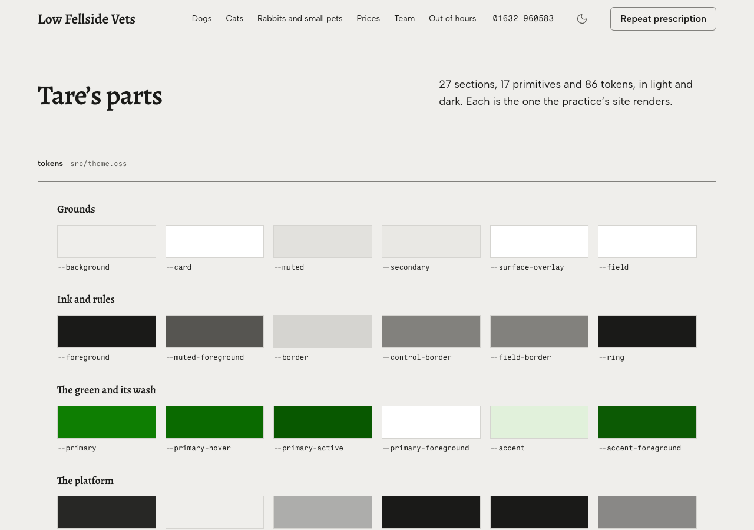Open the Team page
The height and width of the screenshot is (530, 754).
click(x=405, y=19)
